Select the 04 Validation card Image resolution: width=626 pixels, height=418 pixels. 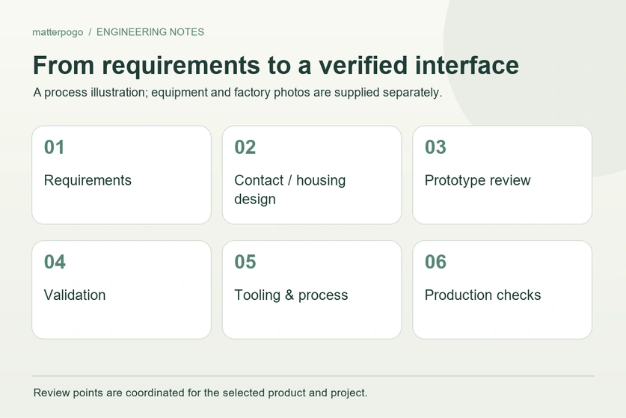point(121,289)
